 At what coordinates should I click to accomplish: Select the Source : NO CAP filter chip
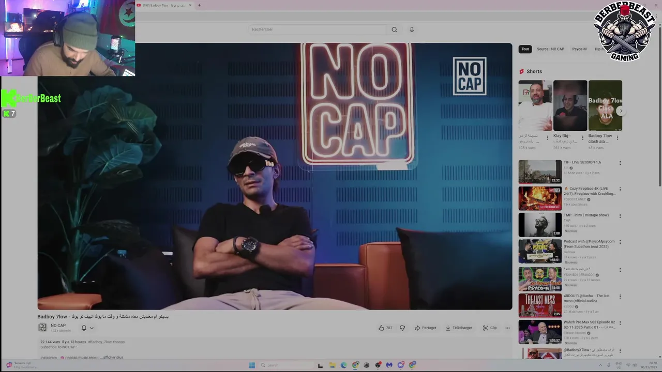click(550, 49)
